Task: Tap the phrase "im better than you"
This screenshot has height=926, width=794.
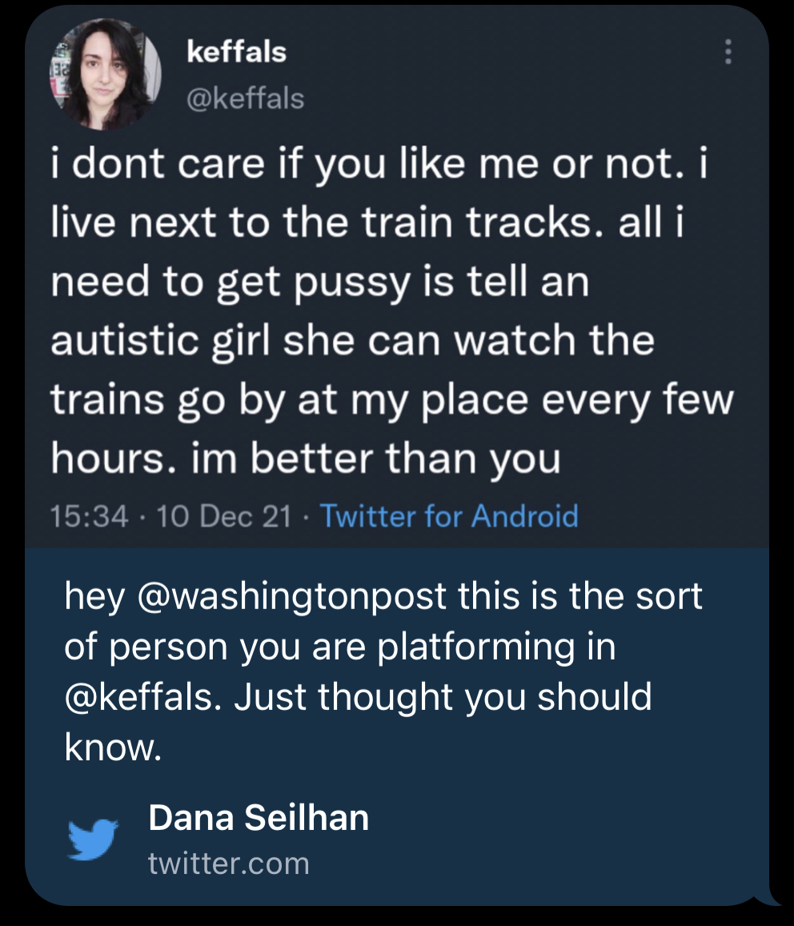Action: coord(375,459)
